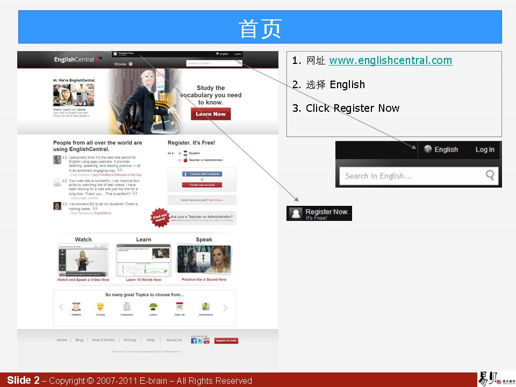Click the 'Hi. We're EnglishCentral' photo collage
The image size is (516, 387).
[74, 95]
